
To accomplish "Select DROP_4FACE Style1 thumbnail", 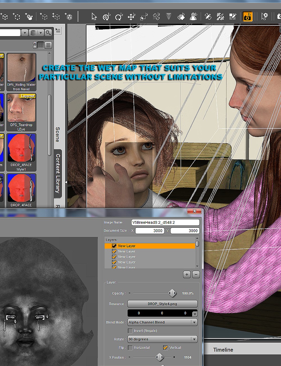I will pyautogui.click(x=21, y=153).
